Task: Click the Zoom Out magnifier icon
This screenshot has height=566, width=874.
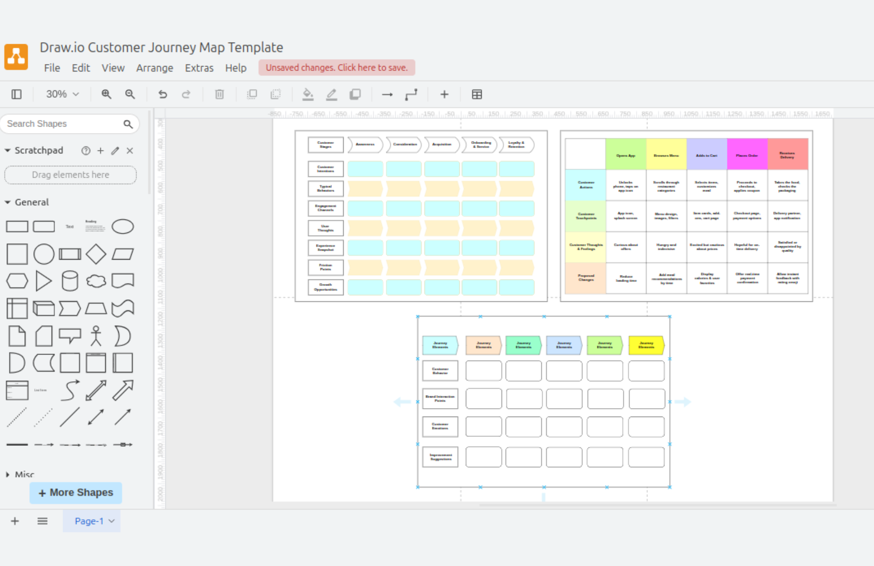Action: pyautogui.click(x=130, y=94)
